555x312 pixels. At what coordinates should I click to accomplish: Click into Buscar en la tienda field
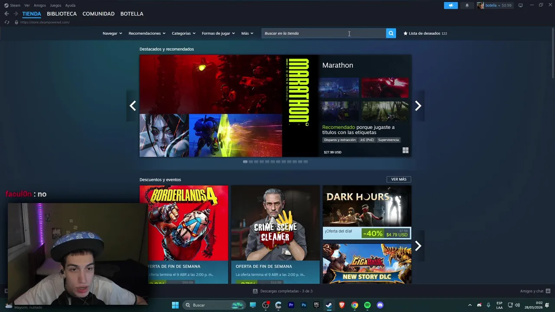pos(323,33)
